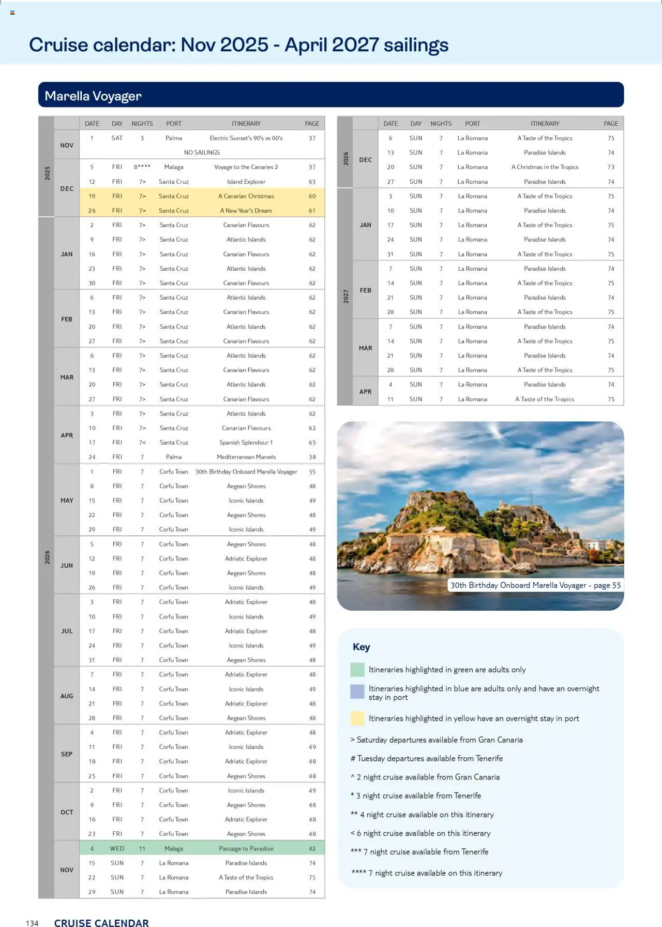Select the 'OCT' month label
This screenshot has height=927, width=662.
[67, 812]
